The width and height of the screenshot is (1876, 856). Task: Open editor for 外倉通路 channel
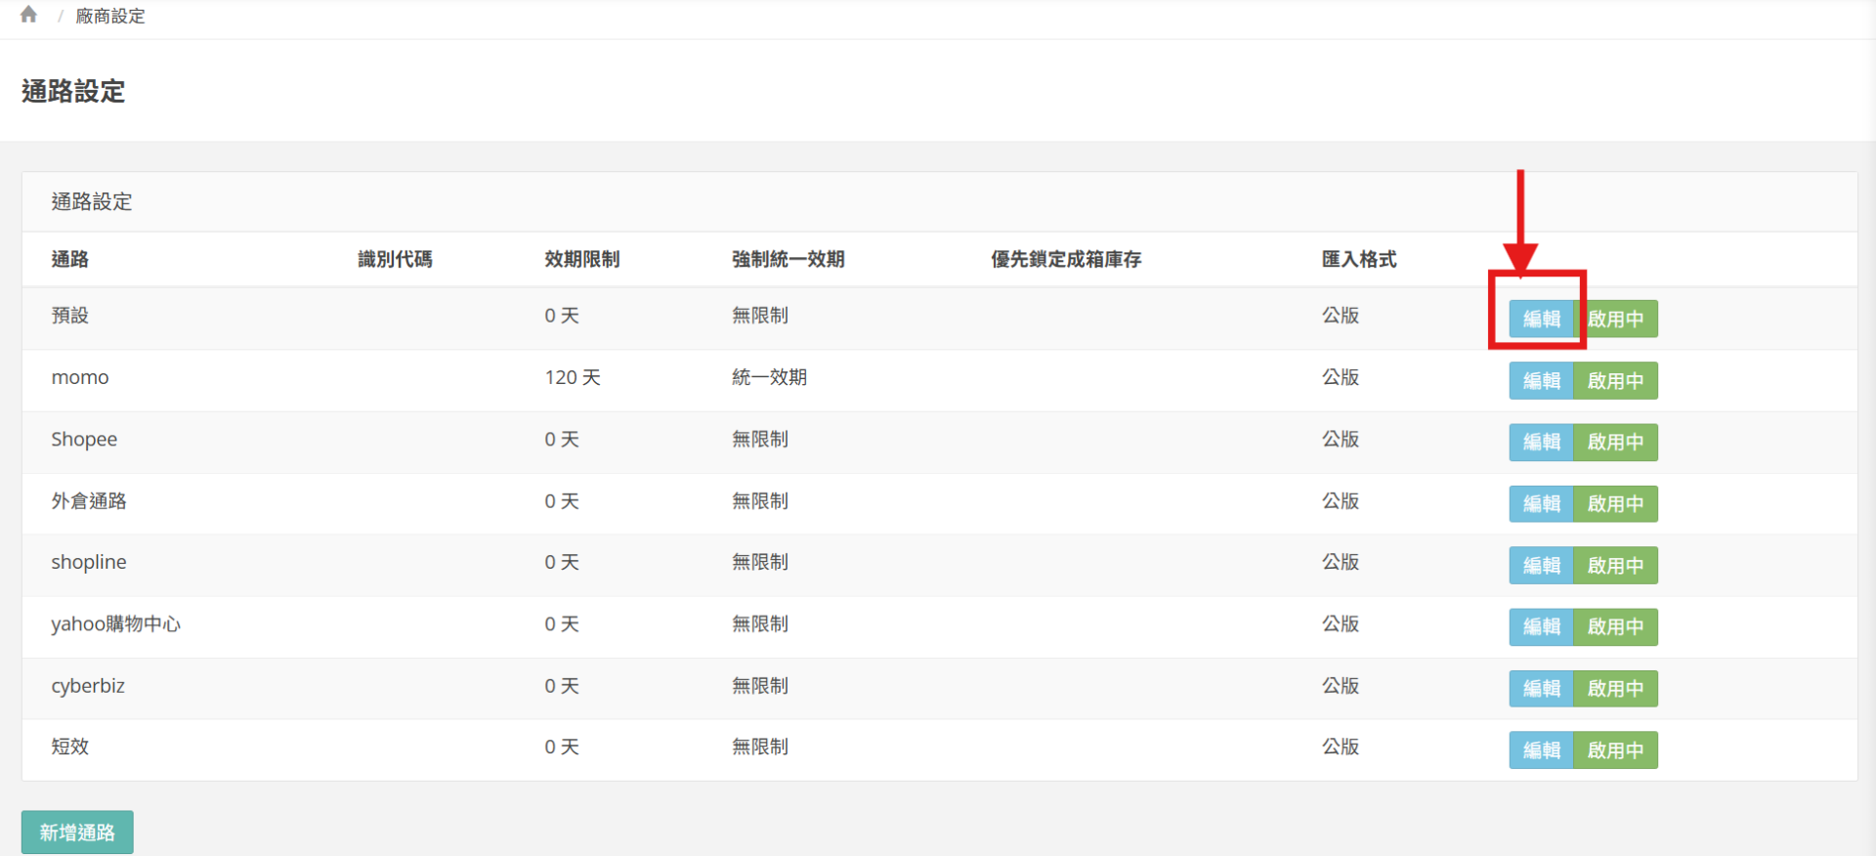click(x=1541, y=504)
